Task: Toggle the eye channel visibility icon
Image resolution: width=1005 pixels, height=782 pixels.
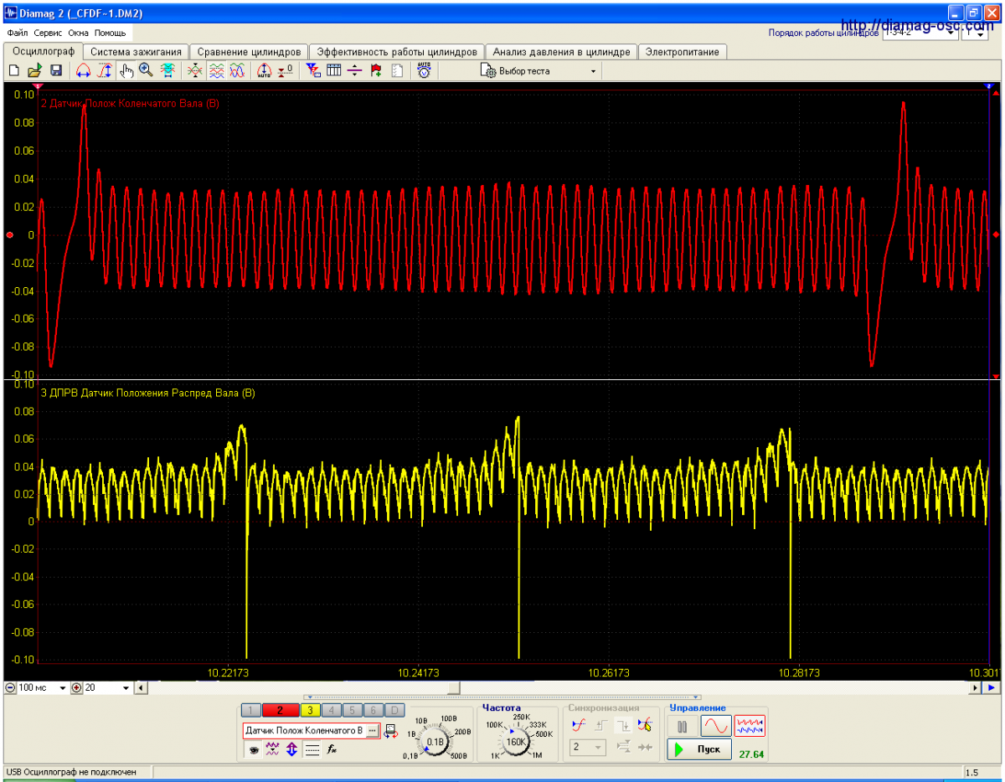Action: (x=252, y=749)
